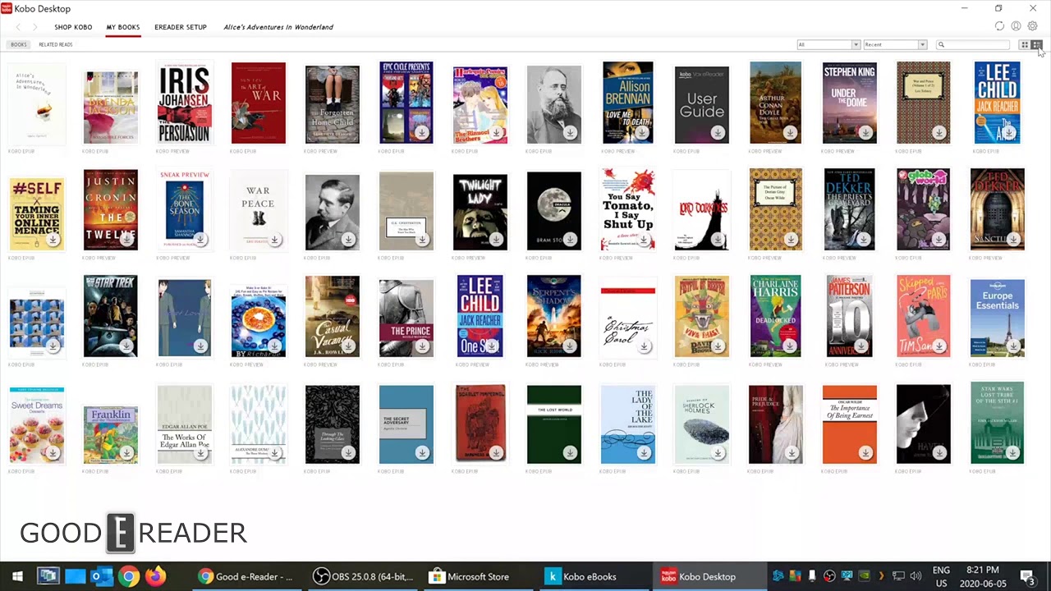
Task: Open Lee Child Jack Reacher One Shot cover
Action: (x=480, y=316)
